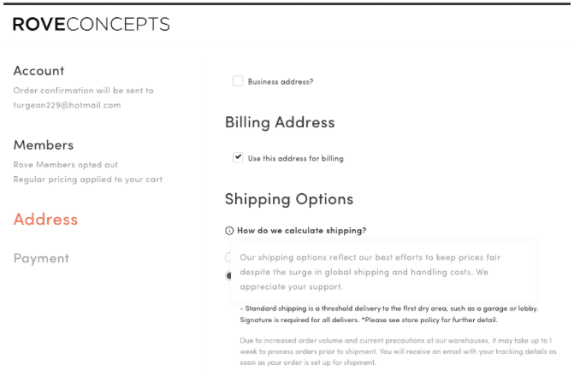574x388 pixels.
Task: Select the highlighted Address step
Action: pyautogui.click(x=45, y=220)
